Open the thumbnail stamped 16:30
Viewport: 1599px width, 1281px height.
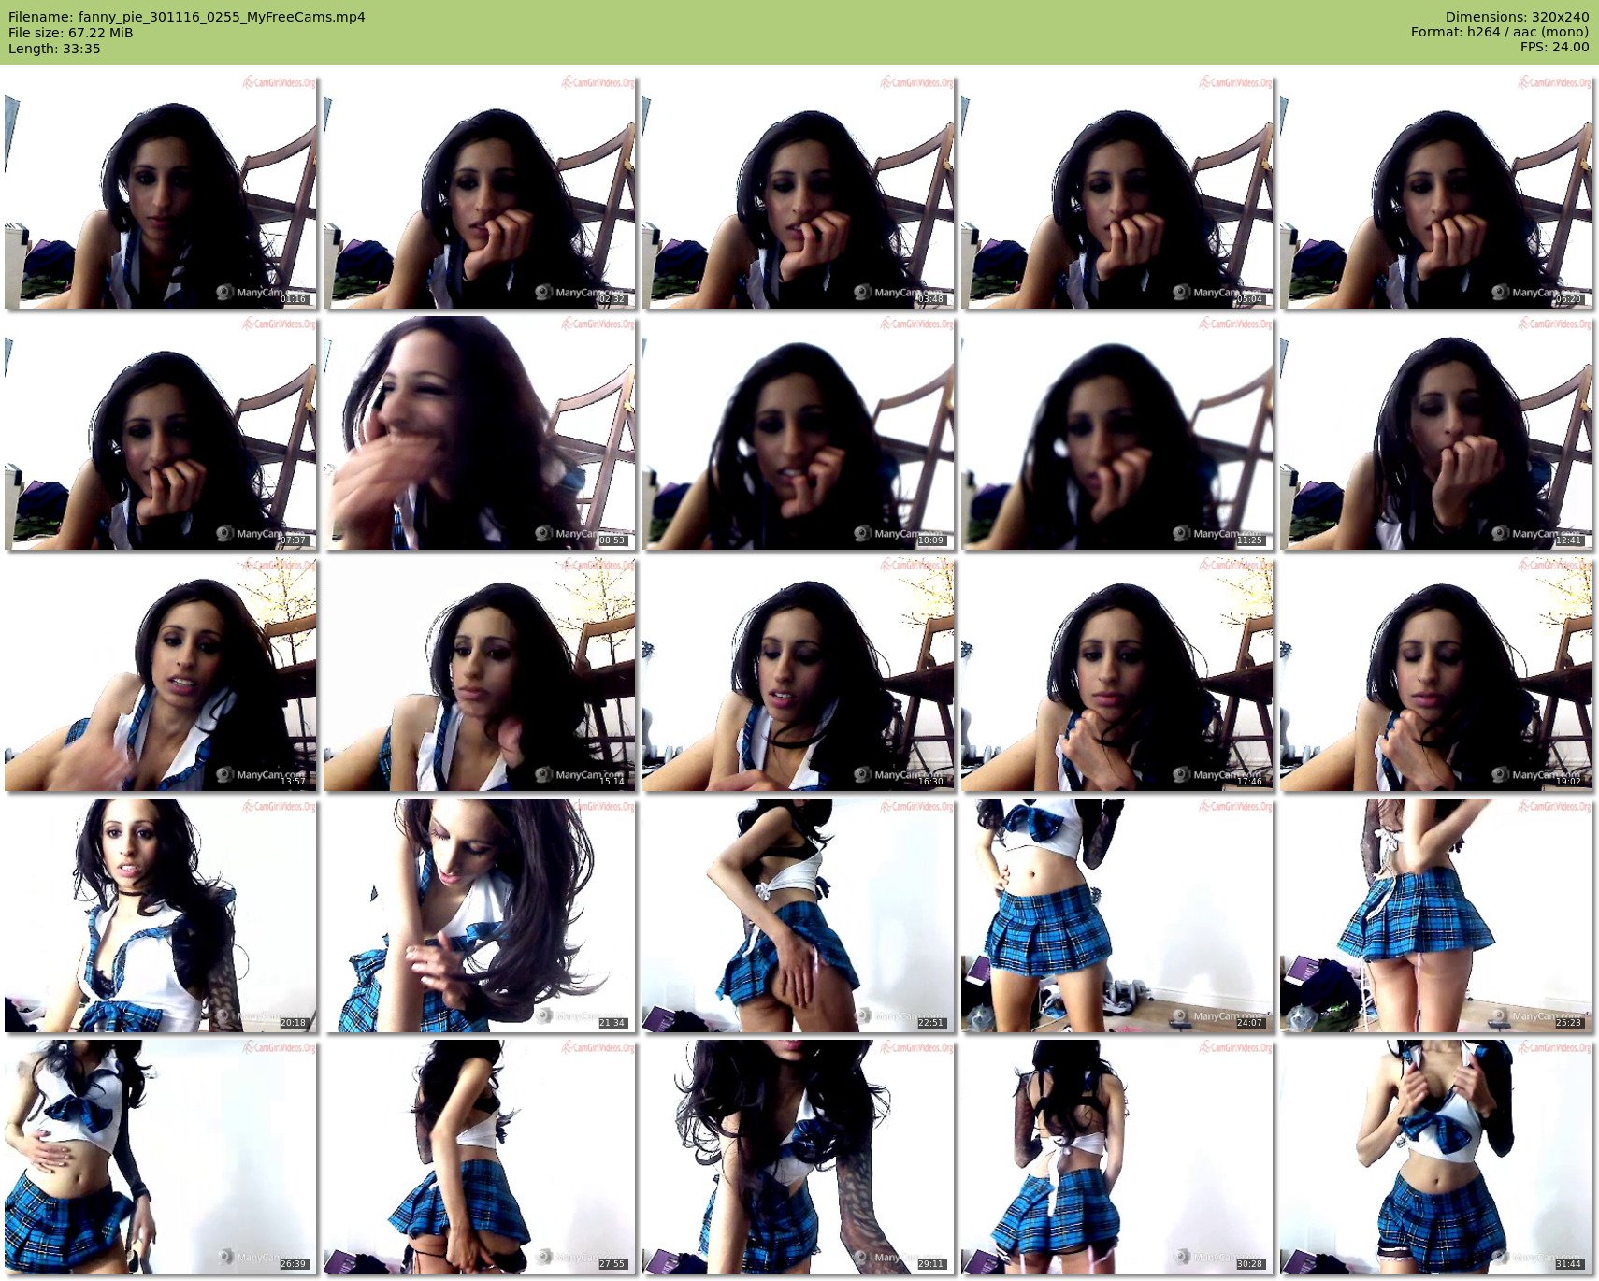tap(798, 674)
